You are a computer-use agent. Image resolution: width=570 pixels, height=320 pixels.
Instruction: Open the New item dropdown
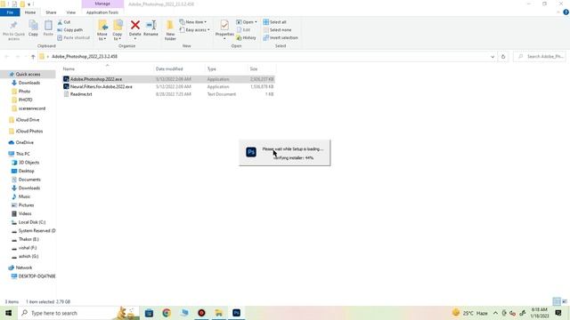coord(193,22)
